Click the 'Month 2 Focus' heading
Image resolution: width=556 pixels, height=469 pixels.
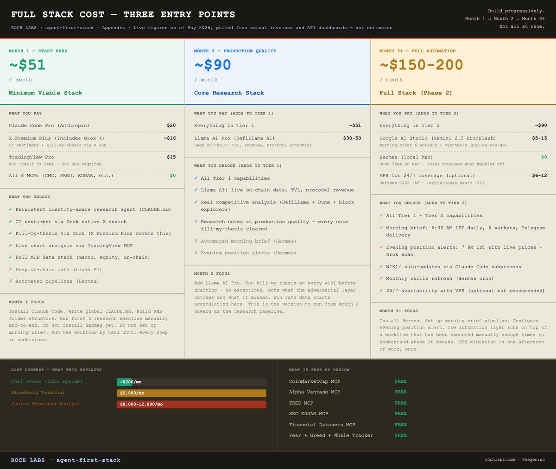(x=212, y=273)
